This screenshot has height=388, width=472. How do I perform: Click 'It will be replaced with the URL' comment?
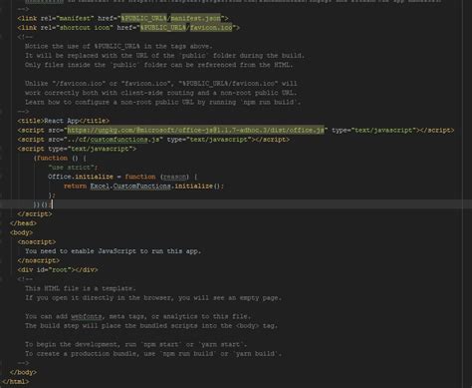(x=165, y=56)
